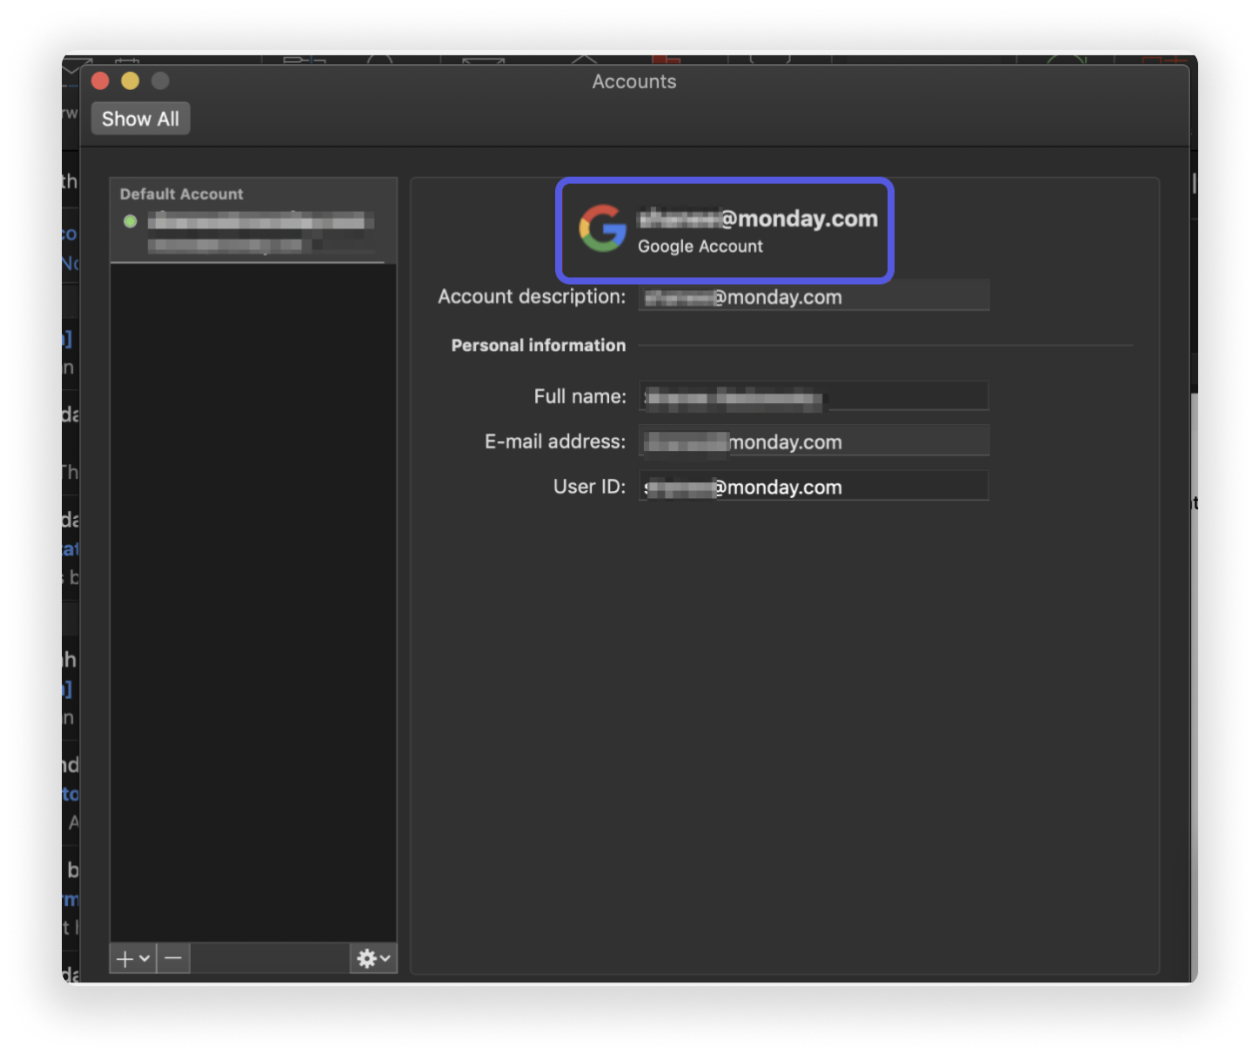1256x1056 pixels.
Task: Click the Full name field
Action: click(x=812, y=395)
